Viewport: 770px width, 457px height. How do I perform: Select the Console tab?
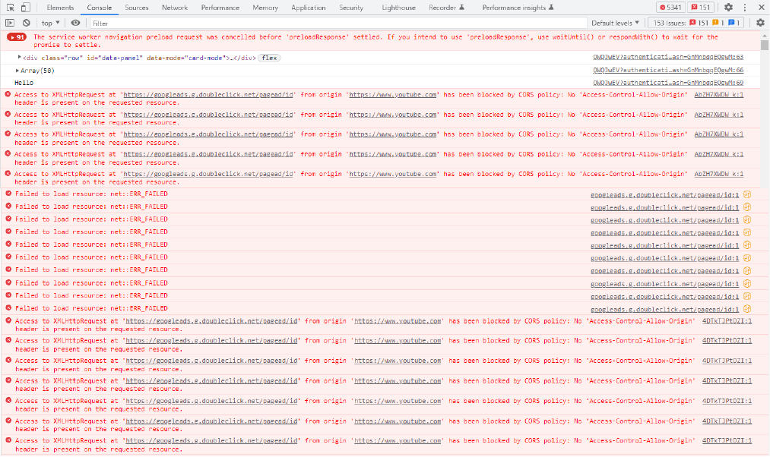[x=100, y=8]
